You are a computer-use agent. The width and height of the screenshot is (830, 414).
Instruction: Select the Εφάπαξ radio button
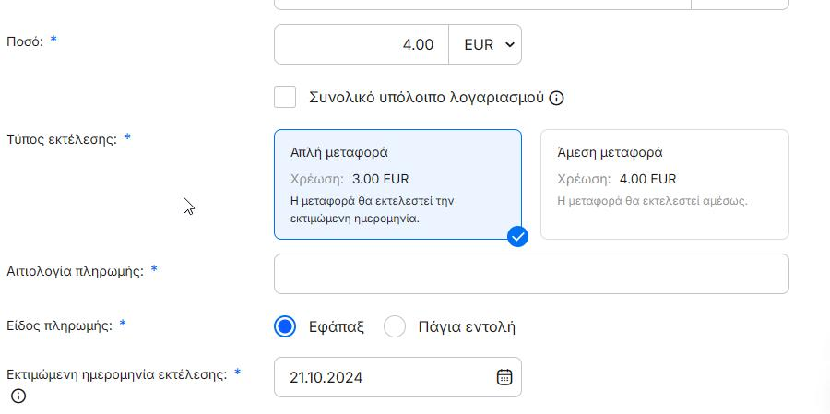pos(286,326)
